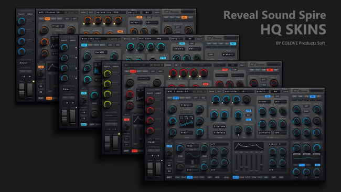Click the envelope shape graph display
Image resolution: width=341 pixels, height=192 pixels.
tap(248, 146)
